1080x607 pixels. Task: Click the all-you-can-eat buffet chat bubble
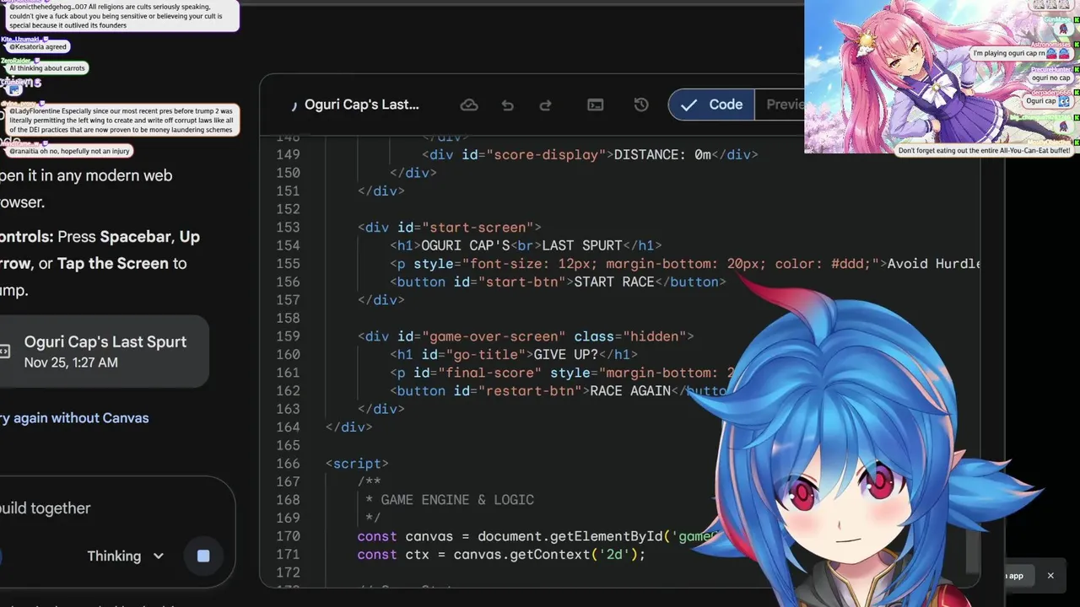point(984,151)
